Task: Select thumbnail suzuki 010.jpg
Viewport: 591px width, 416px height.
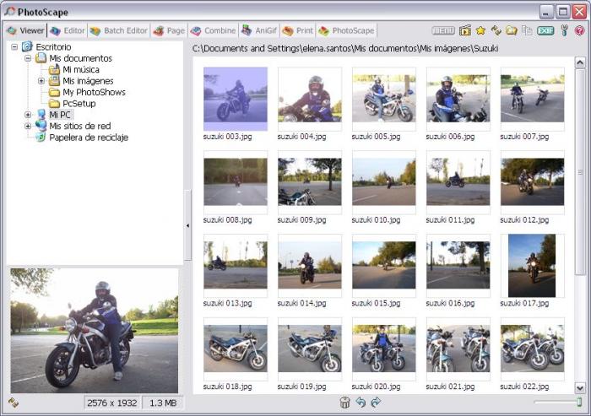Action: 383,182
